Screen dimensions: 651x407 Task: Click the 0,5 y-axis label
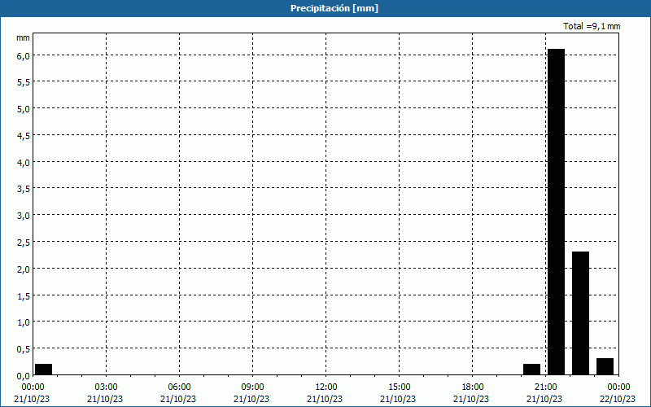[x=24, y=349]
